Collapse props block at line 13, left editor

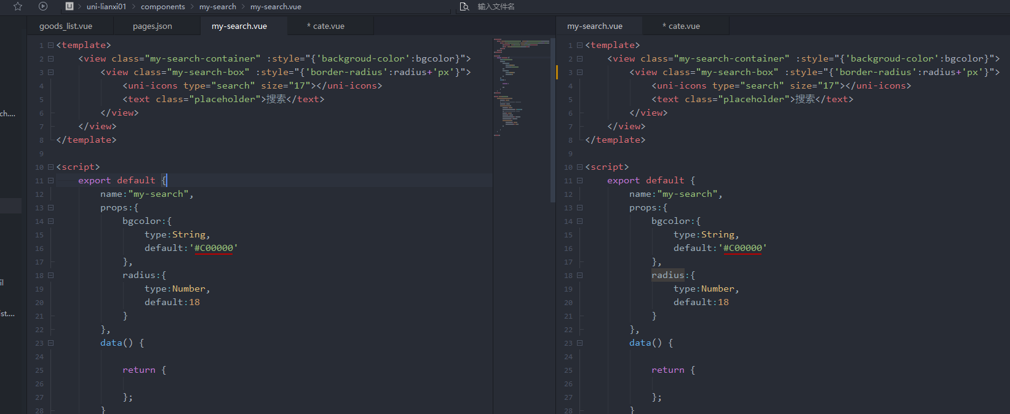pyautogui.click(x=50, y=208)
